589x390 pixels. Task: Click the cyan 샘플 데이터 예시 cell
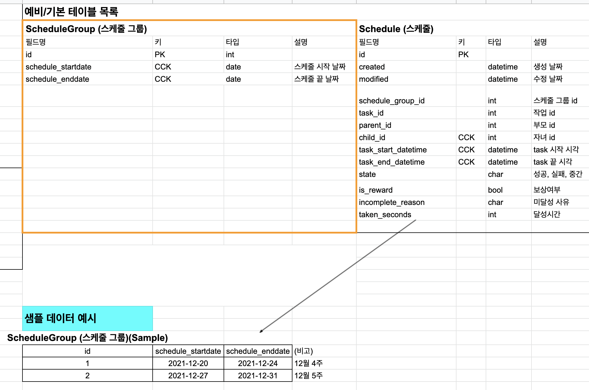[87, 318]
